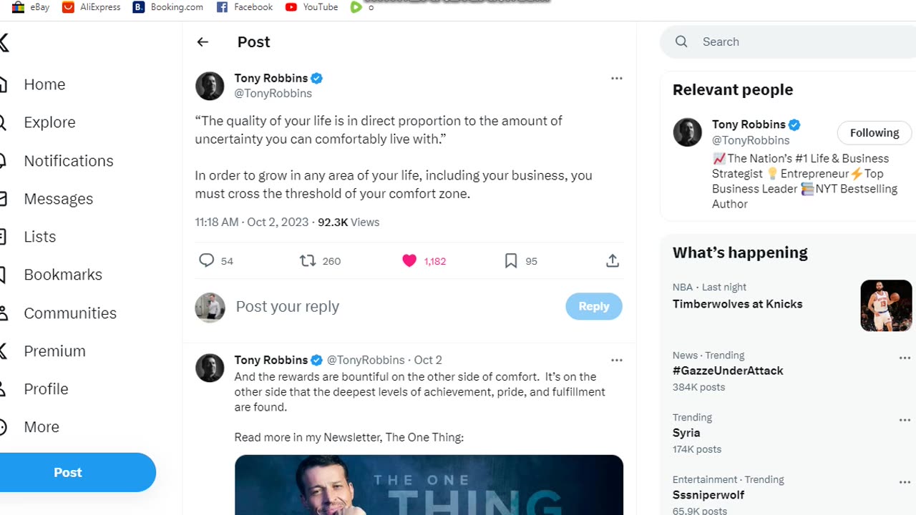The width and height of the screenshot is (916, 515).
Task: Open the three-dot menu on main post
Action: click(x=616, y=78)
